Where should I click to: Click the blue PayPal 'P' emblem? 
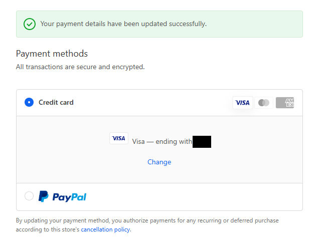pos(44,196)
